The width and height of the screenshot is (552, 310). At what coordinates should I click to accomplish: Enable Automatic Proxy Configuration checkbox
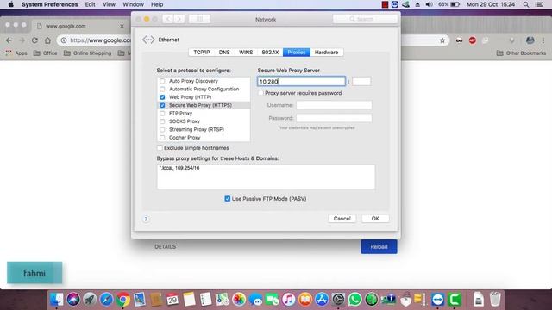point(162,90)
